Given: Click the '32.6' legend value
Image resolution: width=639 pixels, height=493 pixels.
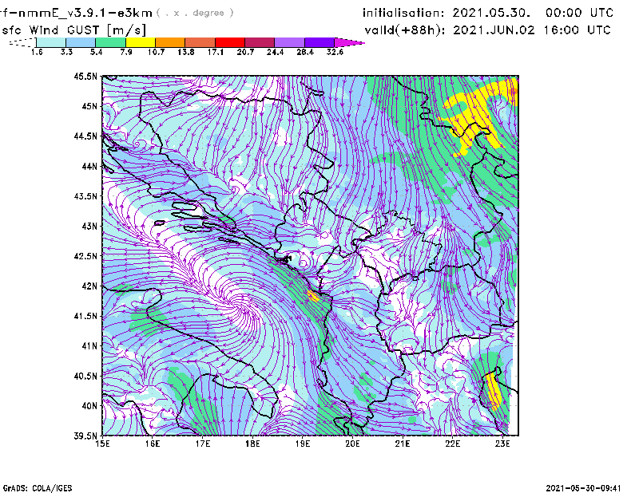Looking at the screenshot, I should point(335,52).
